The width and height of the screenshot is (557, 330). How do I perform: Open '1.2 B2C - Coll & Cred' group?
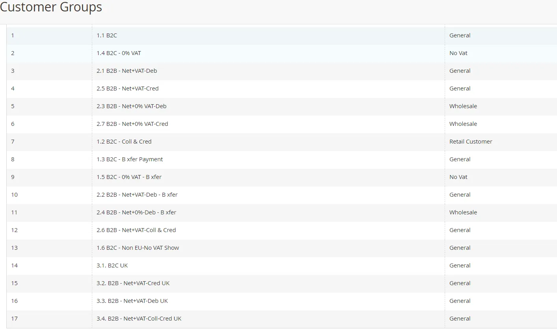pyautogui.click(x=124, y=142)
